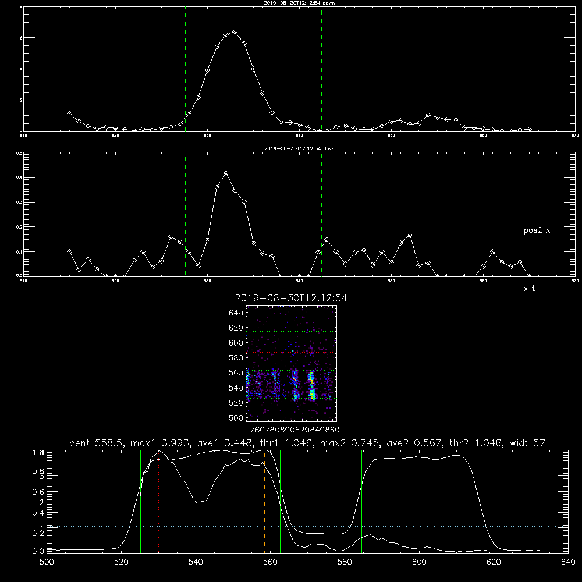Click green dashed marker near 842 in dusk plot
582x582 pixels.
(x=321, y=215)
